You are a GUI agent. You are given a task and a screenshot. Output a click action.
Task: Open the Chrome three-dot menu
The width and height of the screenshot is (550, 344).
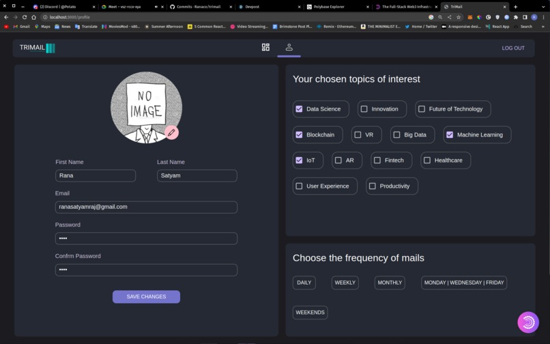pos(544,17)
